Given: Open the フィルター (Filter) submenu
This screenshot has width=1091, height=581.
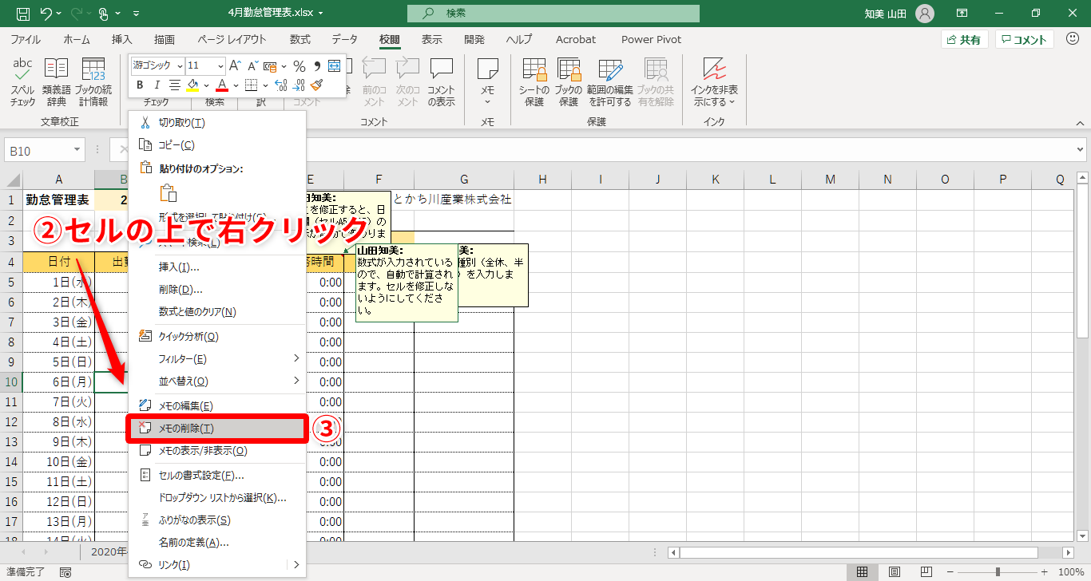Looking at the screenshot, I should [x=217, y=359].
